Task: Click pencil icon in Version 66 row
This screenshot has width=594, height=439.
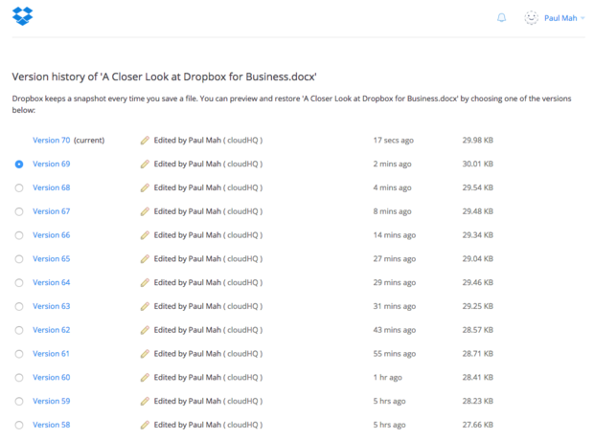Action: 145,235
